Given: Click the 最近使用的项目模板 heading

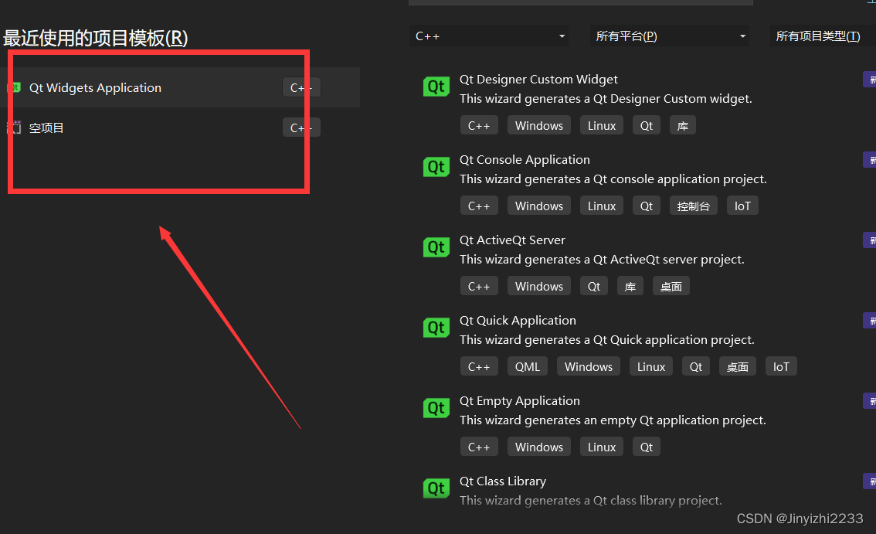Looking at the screenshot, I should click(x=96, y=38).
